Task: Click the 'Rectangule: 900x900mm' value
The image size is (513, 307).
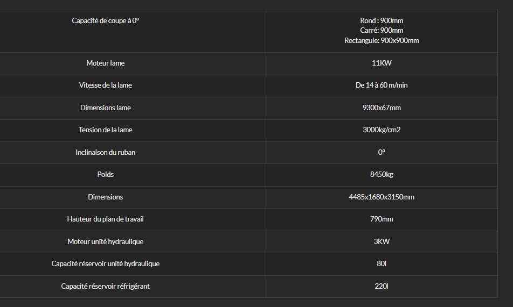Action: click(382, 40)
